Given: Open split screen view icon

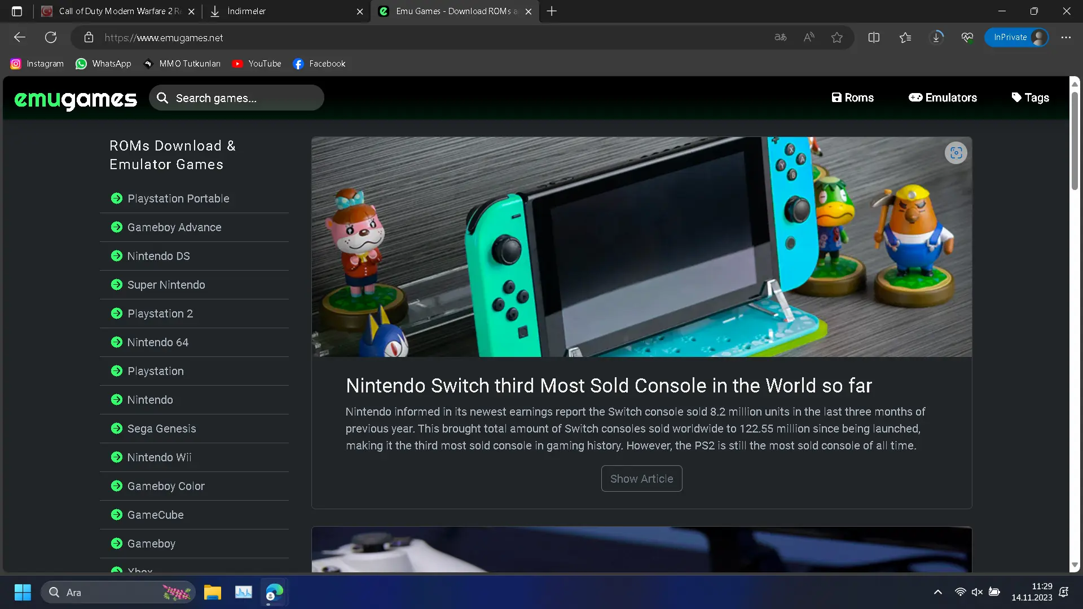Looking at the screenshot, I should pyautogui.click(x=874, y=38).
